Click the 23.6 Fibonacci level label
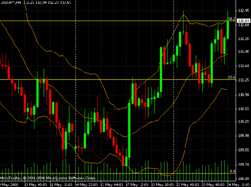Screen dimensions: 251x187 [x=232, y=77]
